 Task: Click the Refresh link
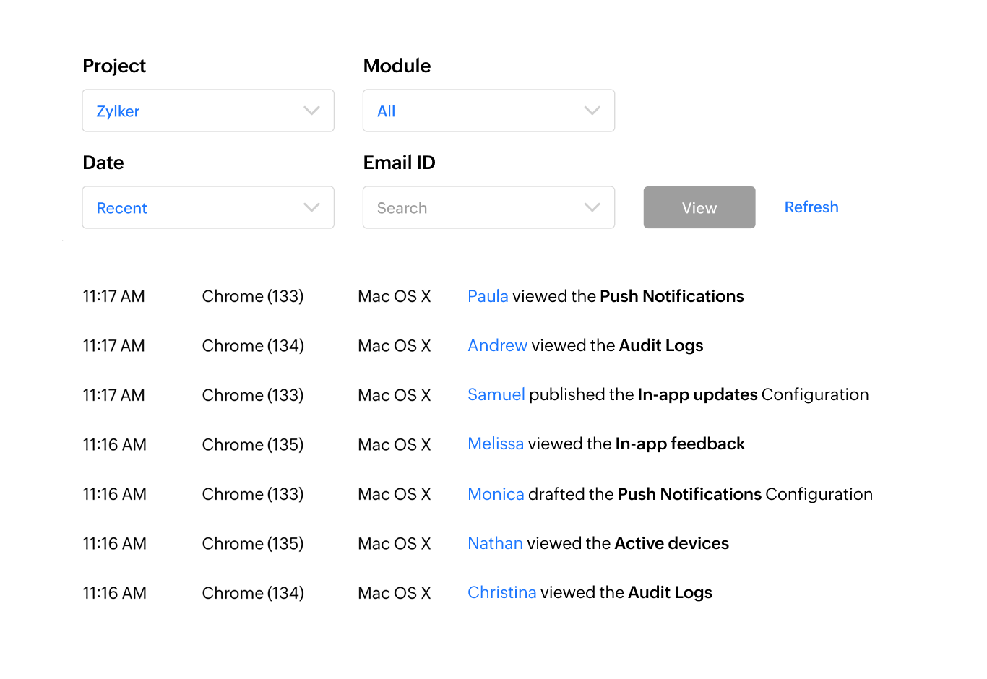click(811, 207)
